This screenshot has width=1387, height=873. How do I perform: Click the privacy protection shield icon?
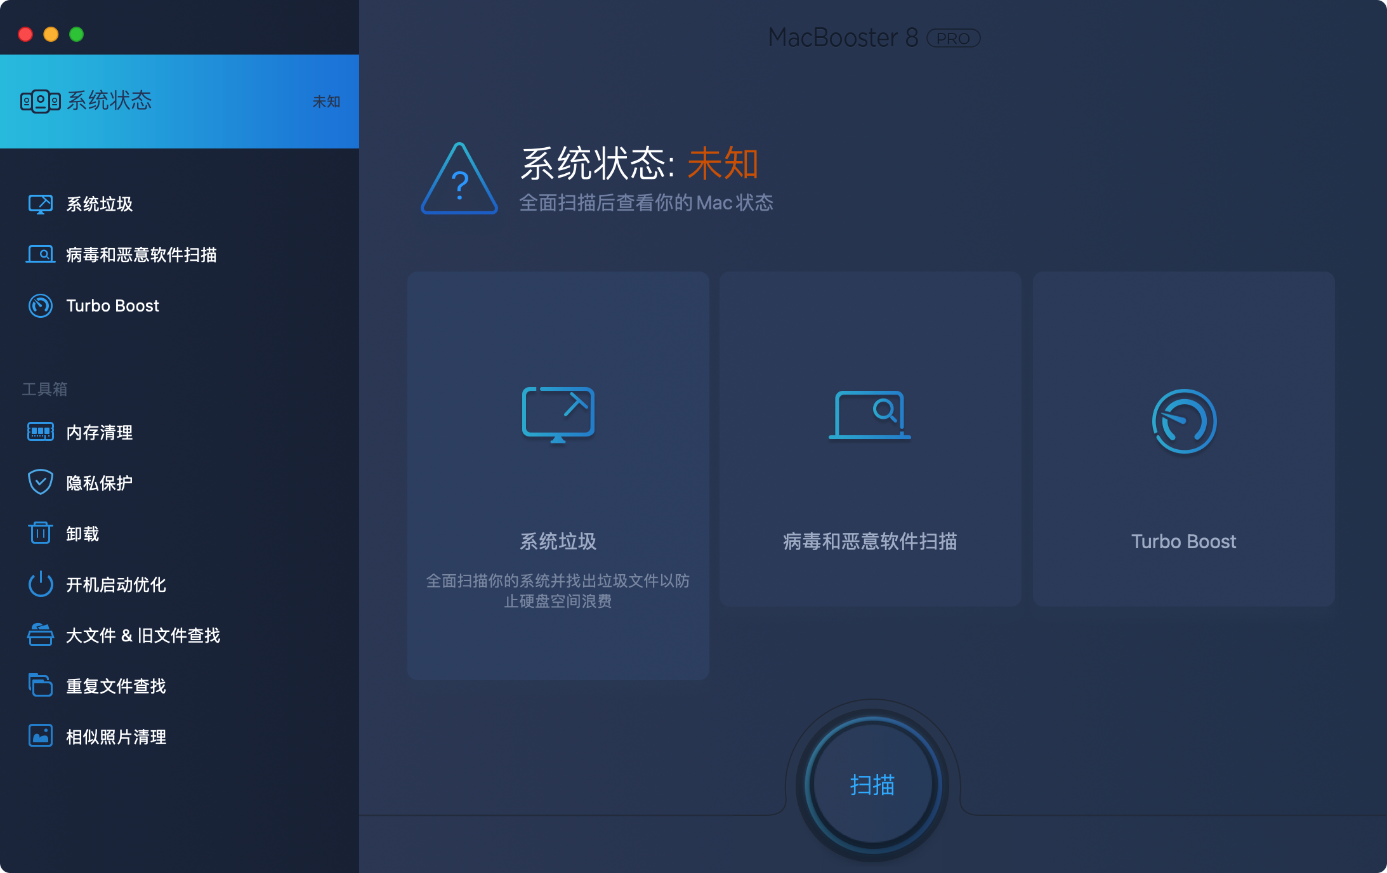click(x=41, y=483)
